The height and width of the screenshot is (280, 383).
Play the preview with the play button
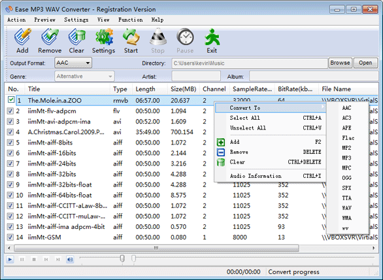(x=10, y=259)
